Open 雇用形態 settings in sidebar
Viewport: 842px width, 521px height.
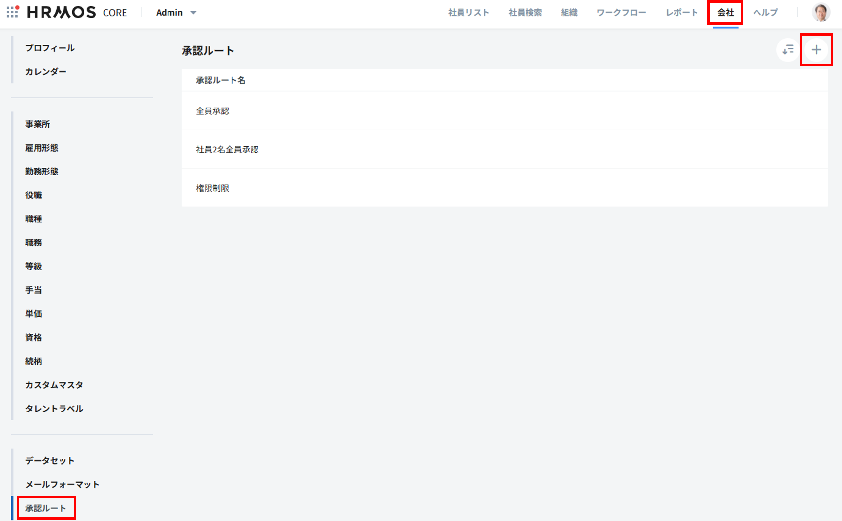coord(42,148)
